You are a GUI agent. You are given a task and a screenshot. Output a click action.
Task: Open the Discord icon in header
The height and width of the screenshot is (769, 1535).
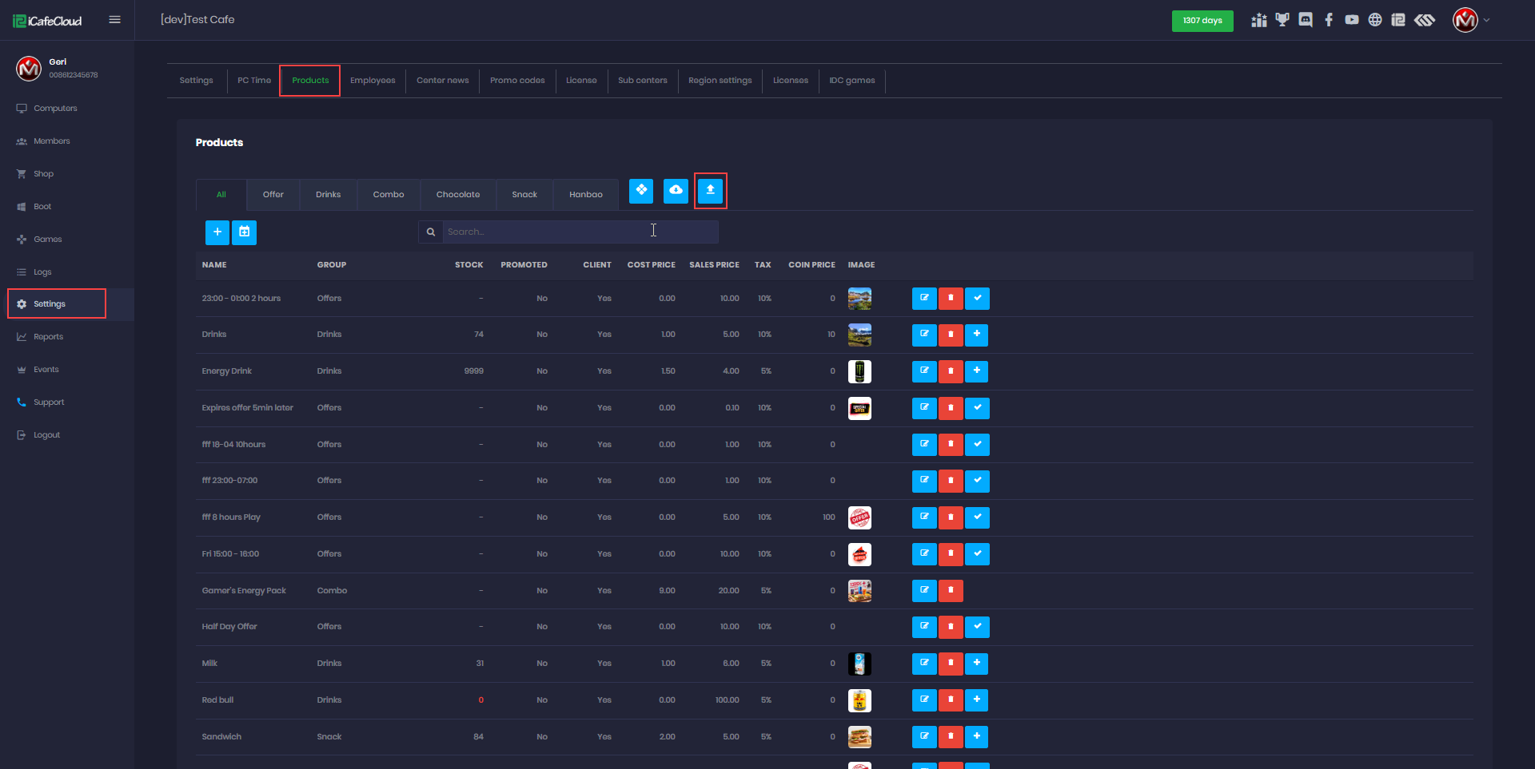pos(1306,20)
